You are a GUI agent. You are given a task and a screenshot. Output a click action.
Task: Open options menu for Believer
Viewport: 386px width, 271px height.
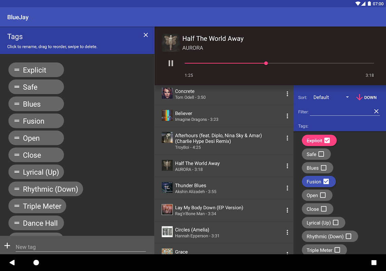[287, 116]
